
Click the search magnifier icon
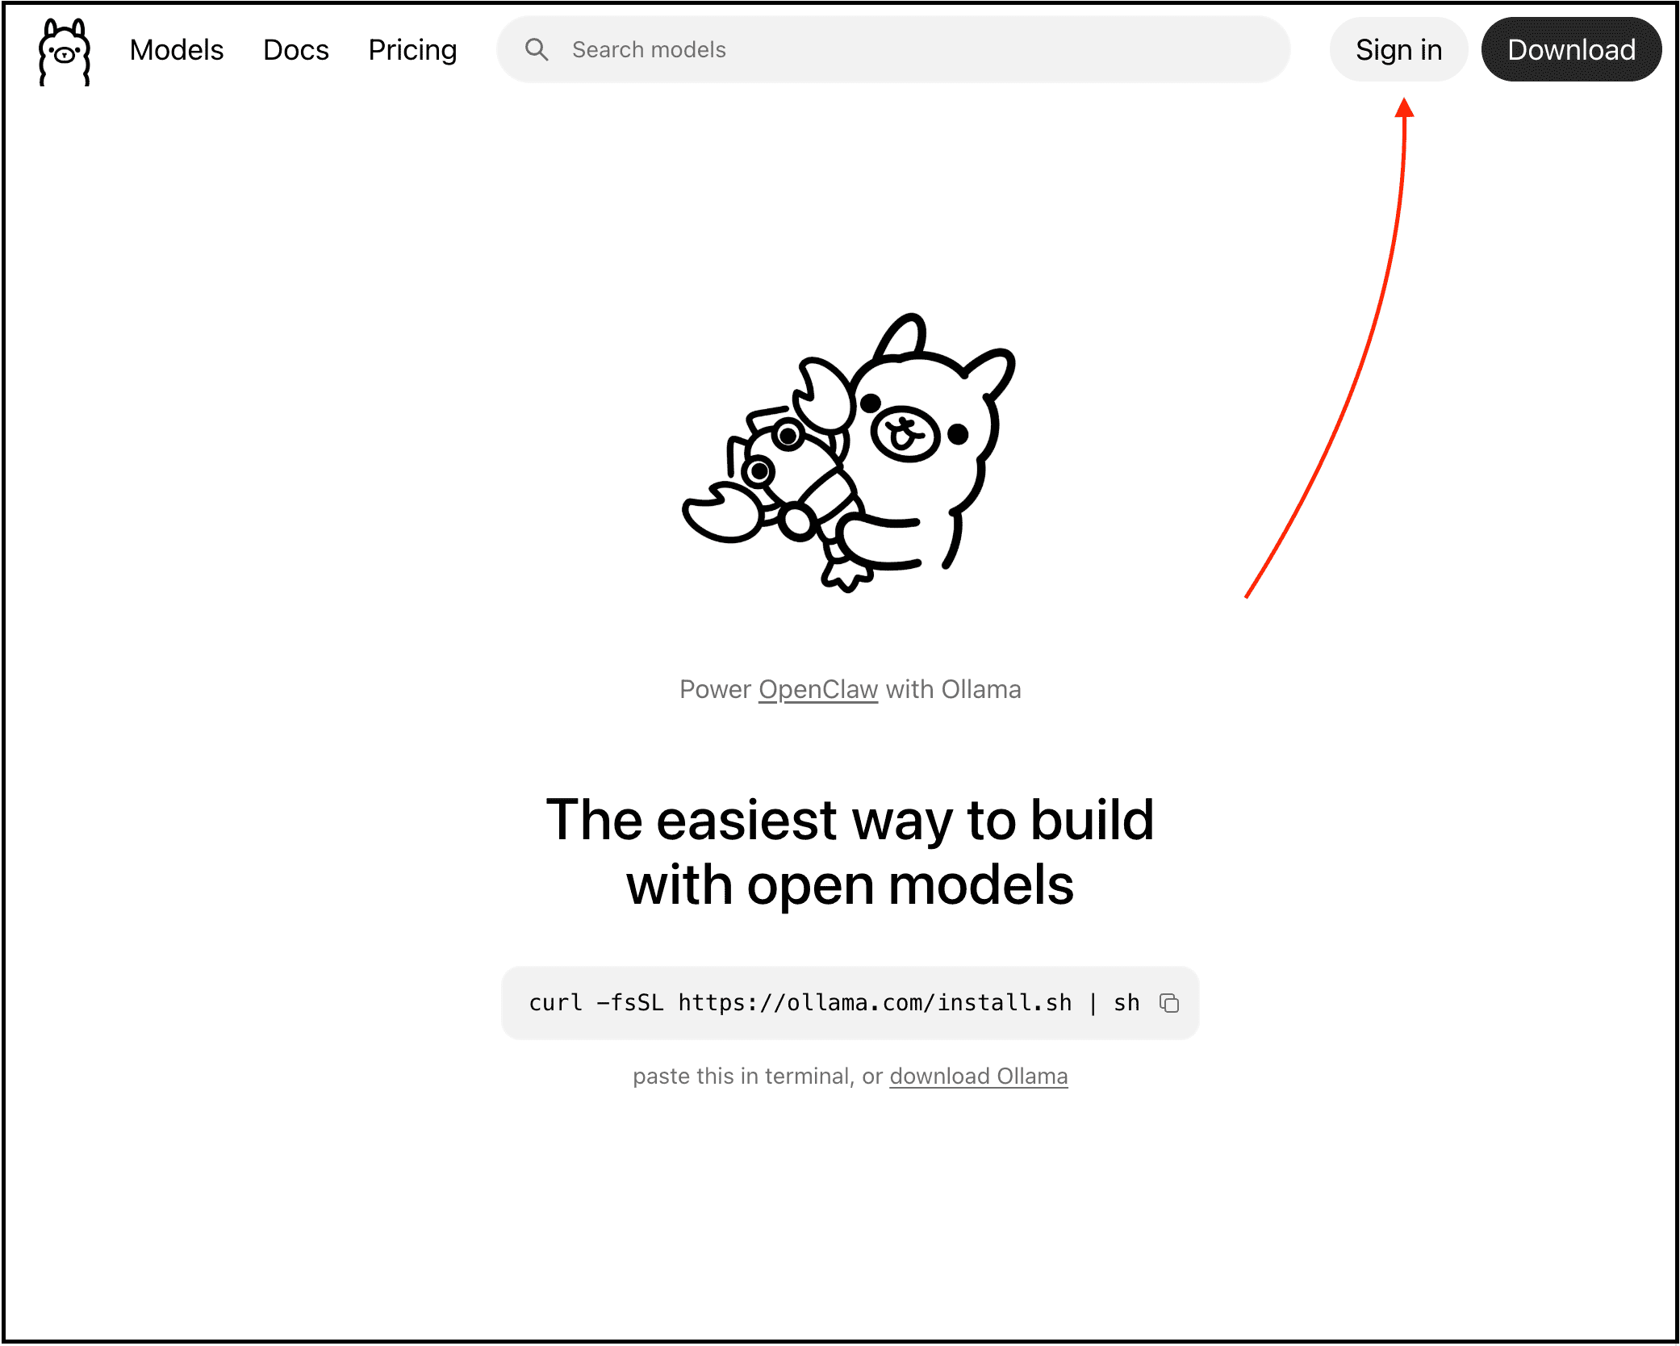click(x=537, y=49)
